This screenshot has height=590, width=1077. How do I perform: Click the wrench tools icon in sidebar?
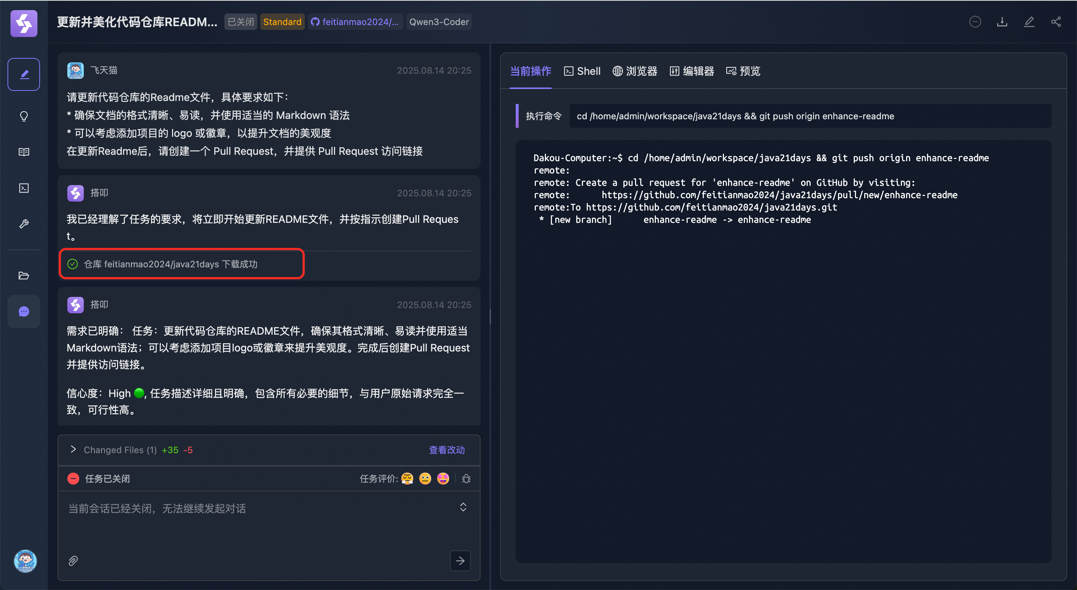pos(24,224)
